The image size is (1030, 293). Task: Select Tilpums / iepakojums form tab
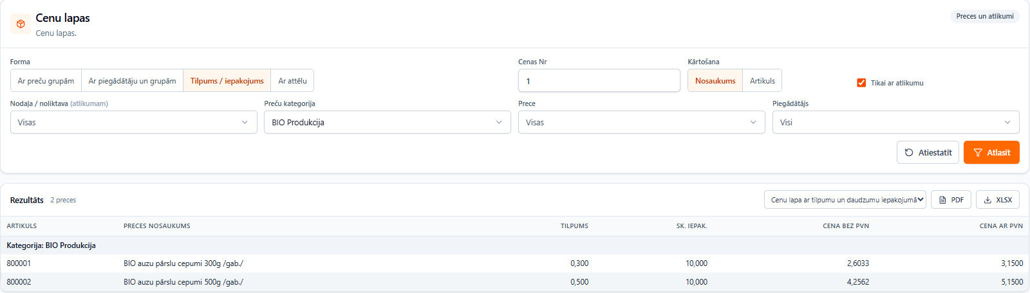pos(227,81)
